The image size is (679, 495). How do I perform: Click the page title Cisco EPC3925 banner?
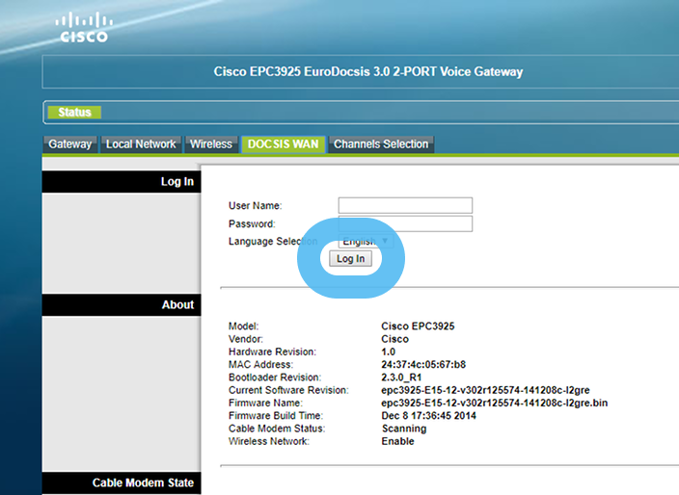[x=367, y=71]
